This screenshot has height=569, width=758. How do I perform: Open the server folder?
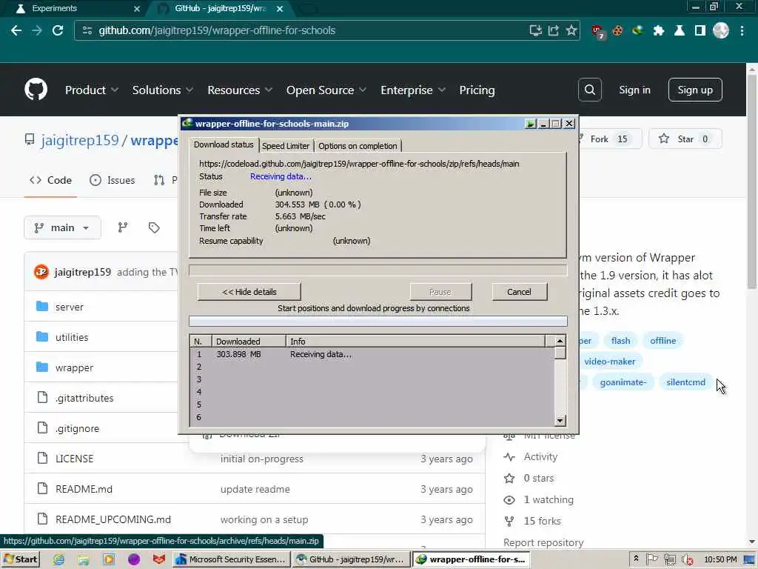point(69,307)
